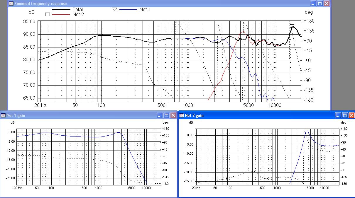The image size is (355, 198).
Task: Click the 'dB' label in Summed frequency response
Action: click(x=31, y=12)
